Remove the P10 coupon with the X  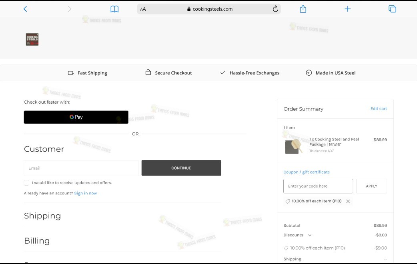pos(348,201)
